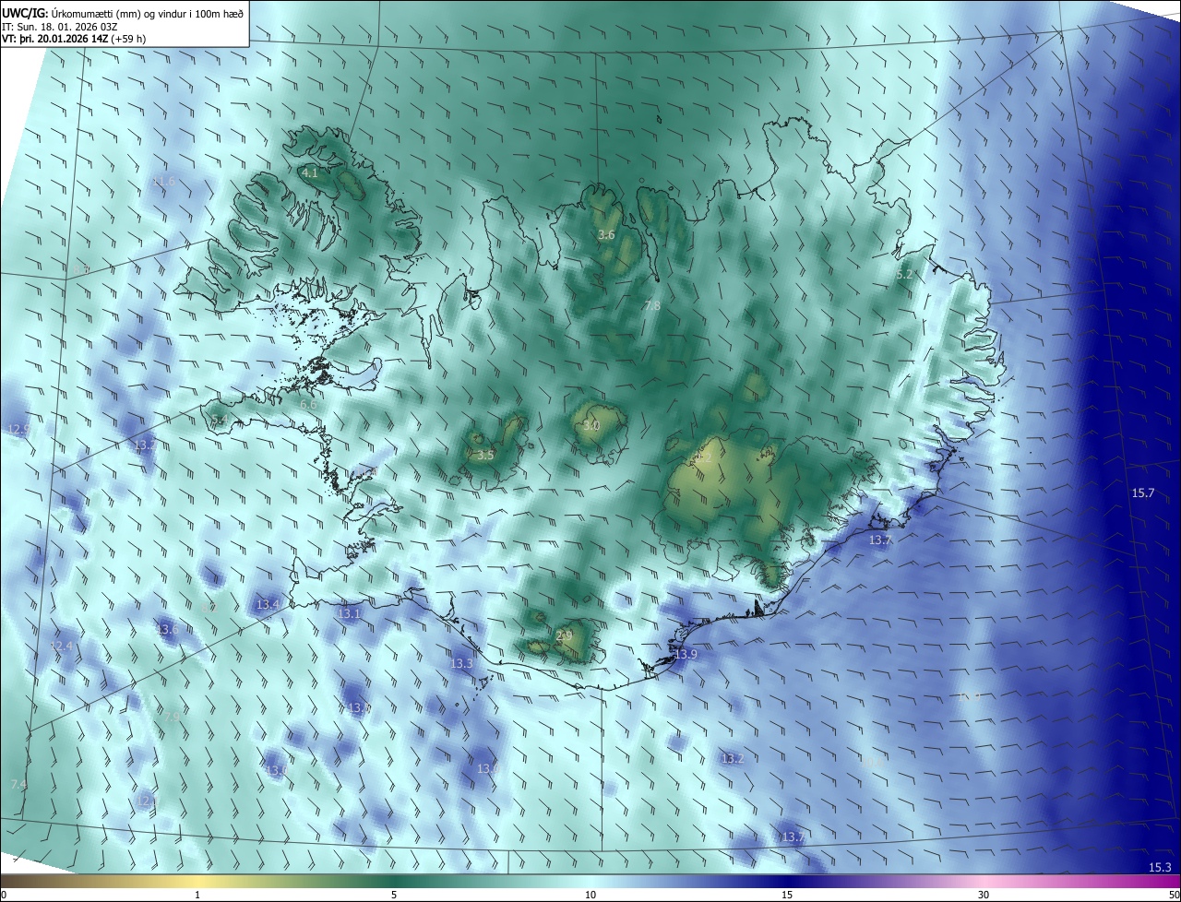Select the 13.9 value label on south coast
Viewport: 1181px width, 902px height.
point(686,654)
